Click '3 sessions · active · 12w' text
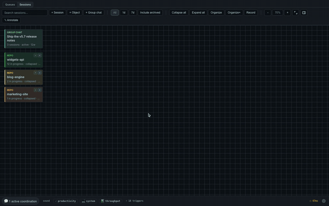The width and height of the screenshot is (329, 206). coord(21,45)
